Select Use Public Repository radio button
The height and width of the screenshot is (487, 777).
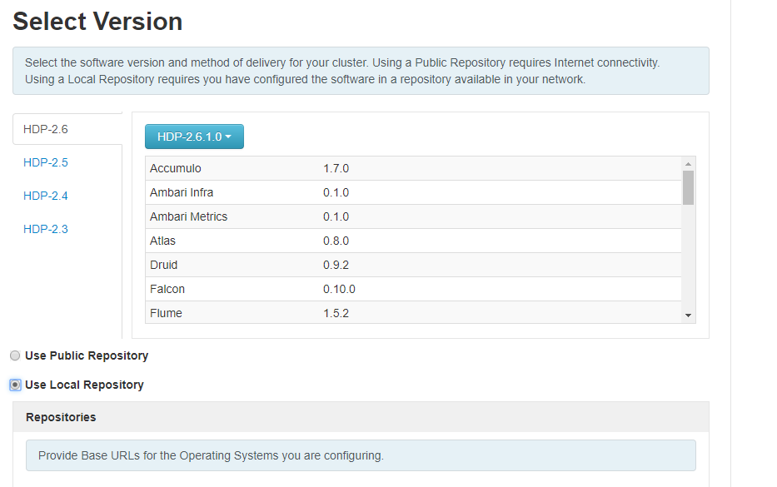(x=15, y=355)
